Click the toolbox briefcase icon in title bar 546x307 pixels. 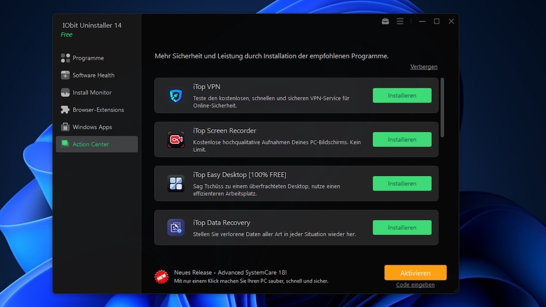[385, 22]
